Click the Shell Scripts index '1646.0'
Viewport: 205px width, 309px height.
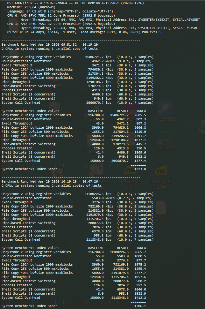pos(140,289)
